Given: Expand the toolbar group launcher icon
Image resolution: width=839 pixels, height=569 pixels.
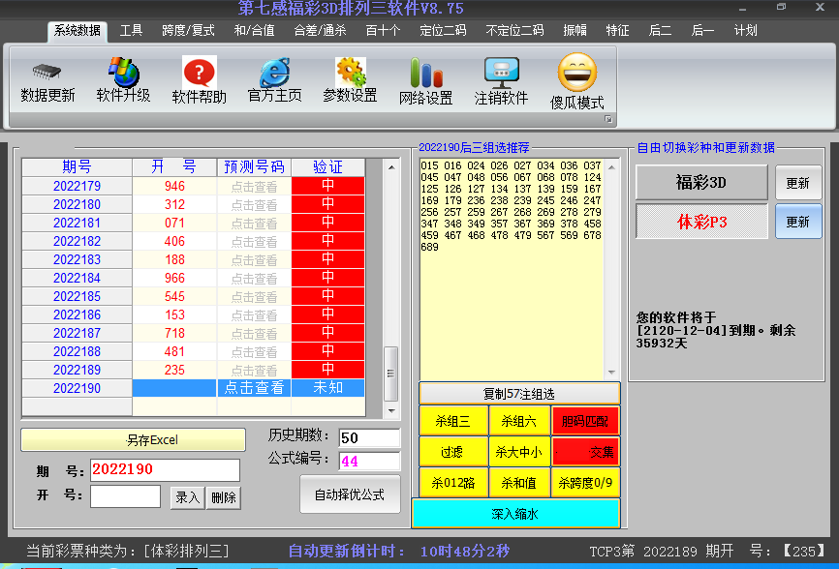Looking at the screenshot, I should coord(608,119).
